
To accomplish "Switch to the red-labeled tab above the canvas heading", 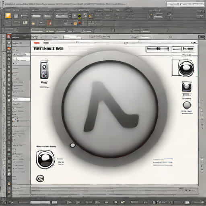I will pyautogui.click(x=37, y=43).
